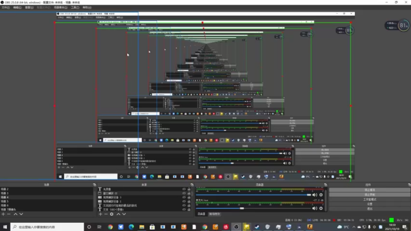Select scene 场景 2
411x231 pixels.
(47, 189)
